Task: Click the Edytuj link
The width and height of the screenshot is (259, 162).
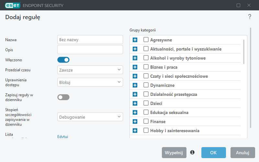Action: 62,136
